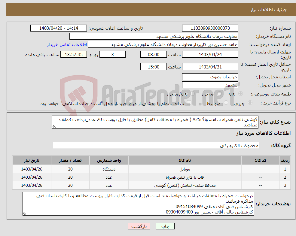Open buyer contact info link اطلاعات تماس خریدار

(x=67, y=44)
